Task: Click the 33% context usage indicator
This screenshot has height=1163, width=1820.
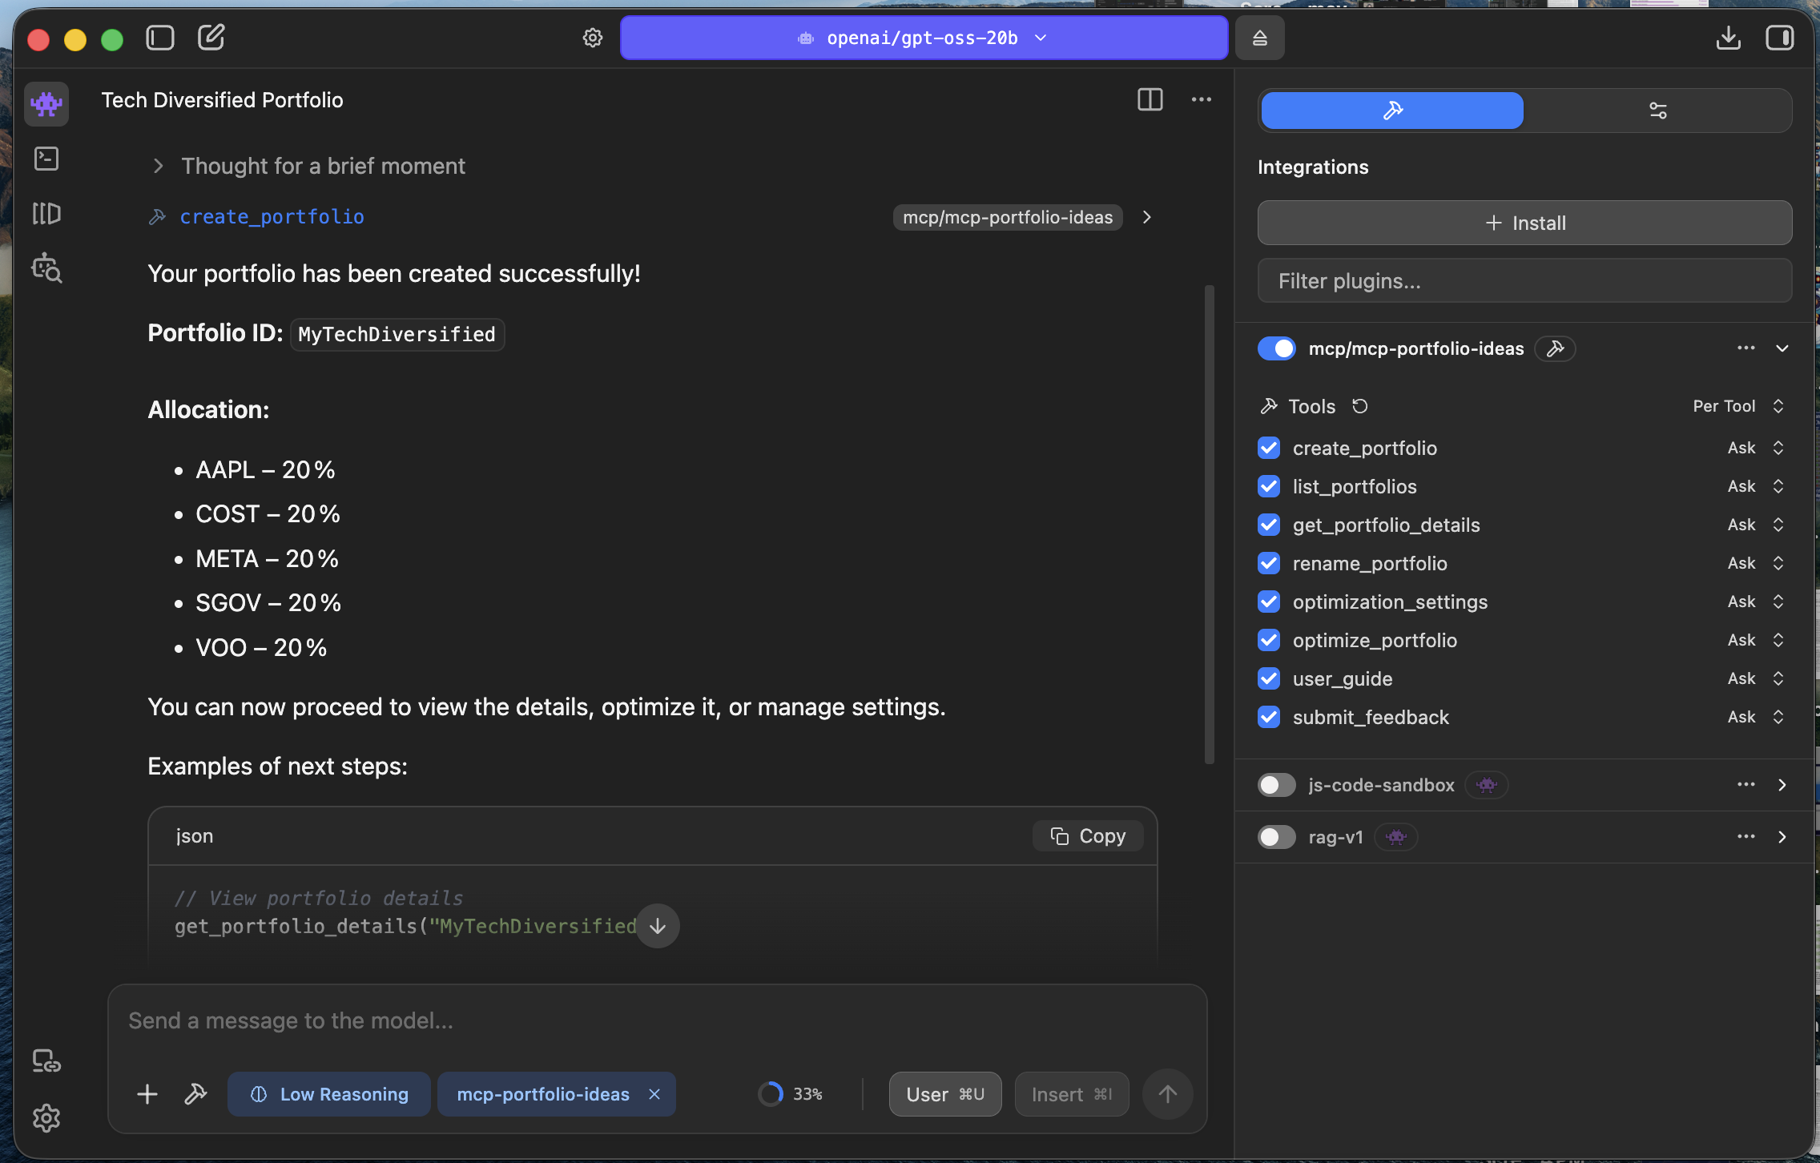Action: click(x=791, y=1094)
